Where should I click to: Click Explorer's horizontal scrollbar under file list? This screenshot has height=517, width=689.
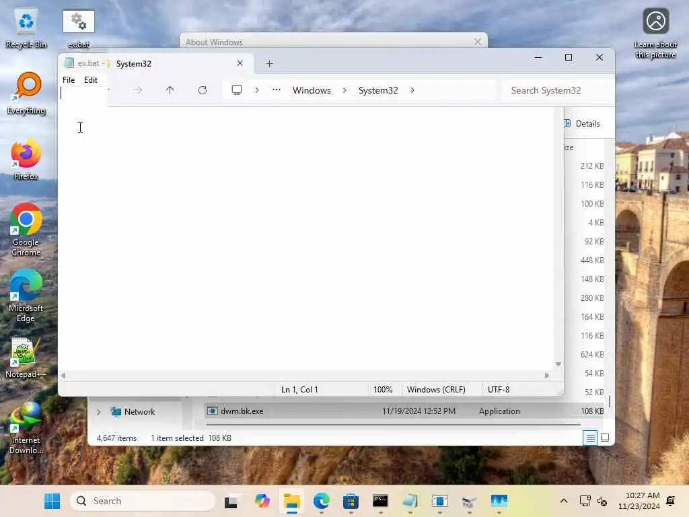point(393,425)
